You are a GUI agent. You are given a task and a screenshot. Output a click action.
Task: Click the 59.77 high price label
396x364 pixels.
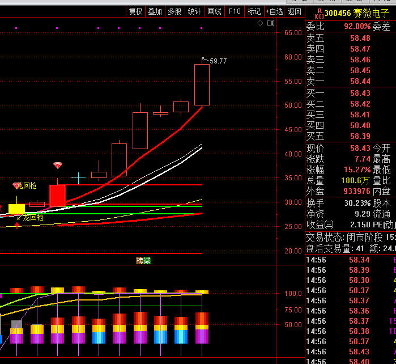218,61
